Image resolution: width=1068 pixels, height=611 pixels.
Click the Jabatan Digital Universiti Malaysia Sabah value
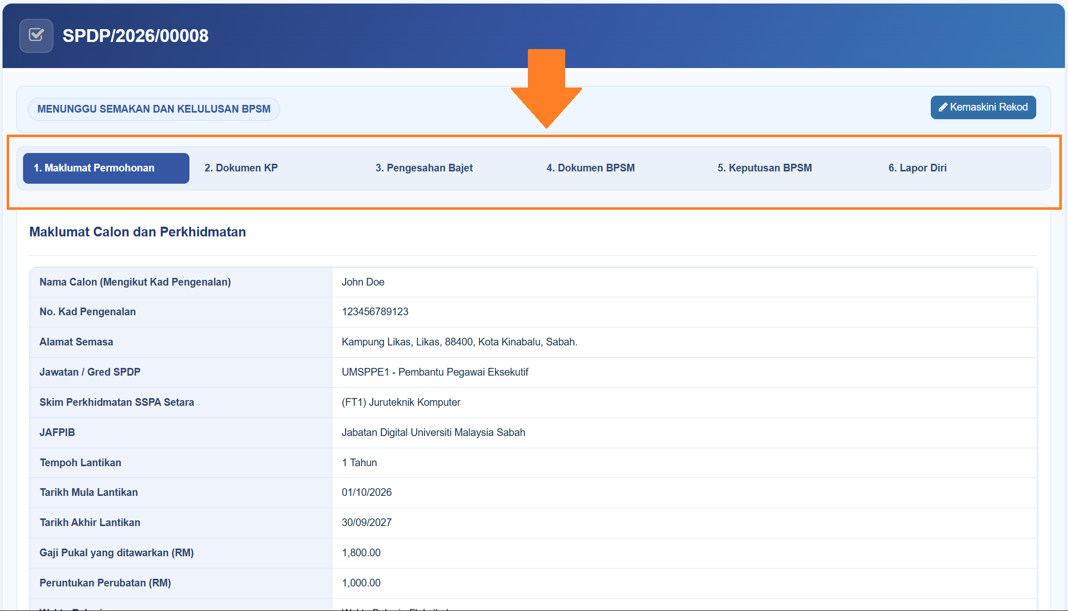433,432
